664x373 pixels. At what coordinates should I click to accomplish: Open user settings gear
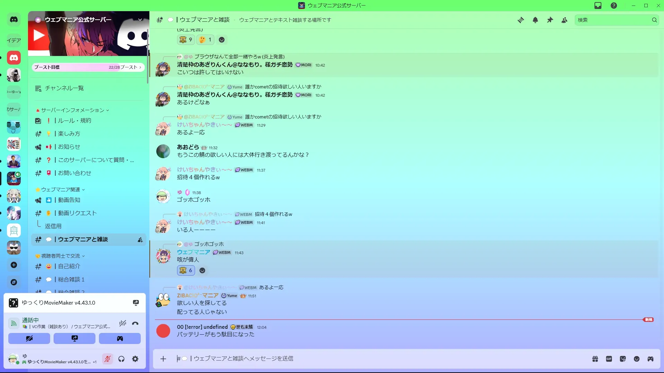click(x=135, y=359)
